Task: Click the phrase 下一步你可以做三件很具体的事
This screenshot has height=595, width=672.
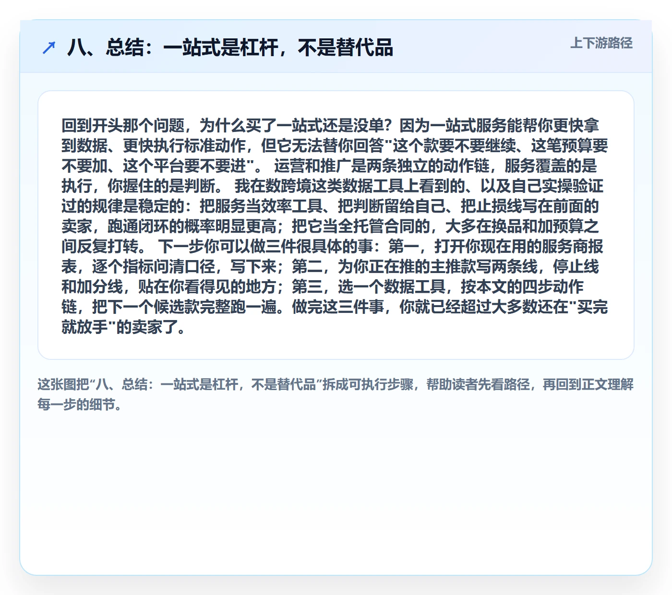Action: pos(265,247)
